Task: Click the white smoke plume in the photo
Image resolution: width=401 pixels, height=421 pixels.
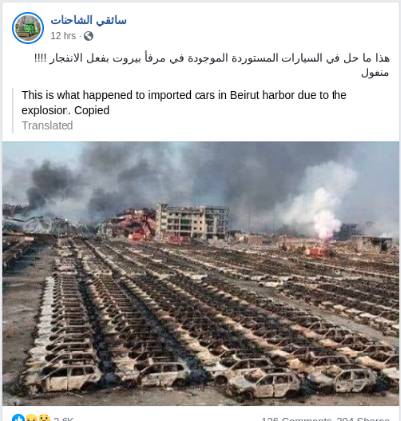Action: (323, 202)
